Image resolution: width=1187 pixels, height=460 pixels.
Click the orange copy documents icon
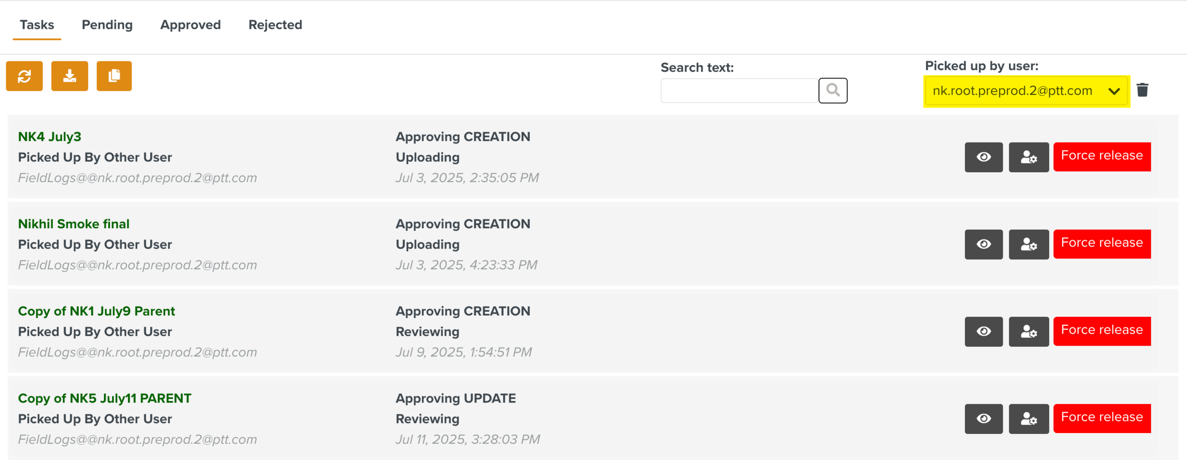(x=114, y=76)
